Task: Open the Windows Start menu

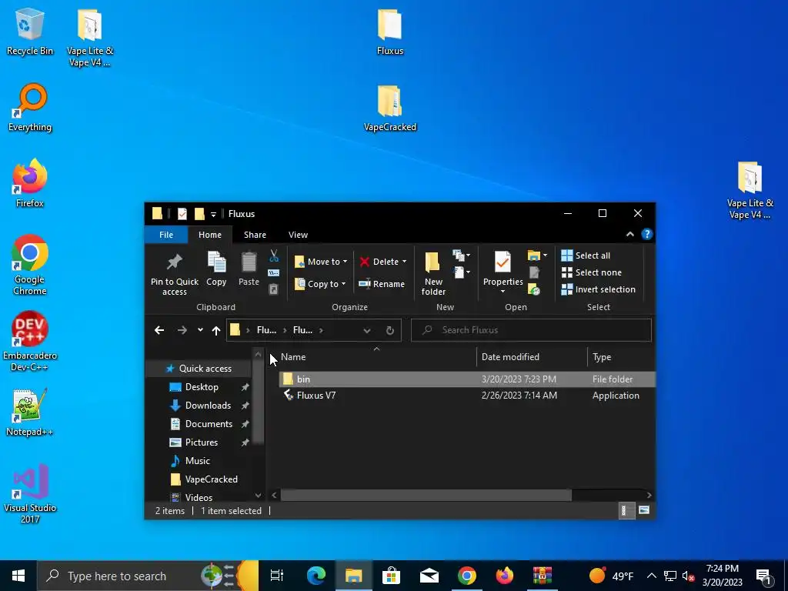Action: point(18,576)
